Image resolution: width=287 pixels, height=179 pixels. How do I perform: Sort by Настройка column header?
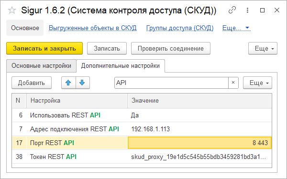coord(77,100)
